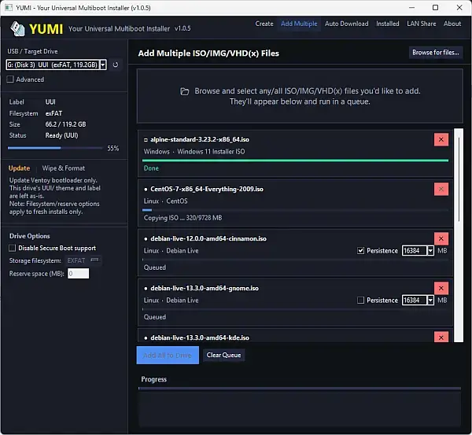
Task: Open persistence size dropdown for debian cinnamon
Action: 430,250
